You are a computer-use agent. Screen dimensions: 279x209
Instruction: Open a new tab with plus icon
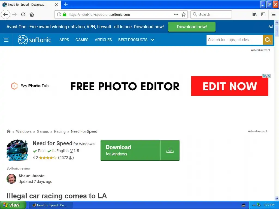pos(66,4)
